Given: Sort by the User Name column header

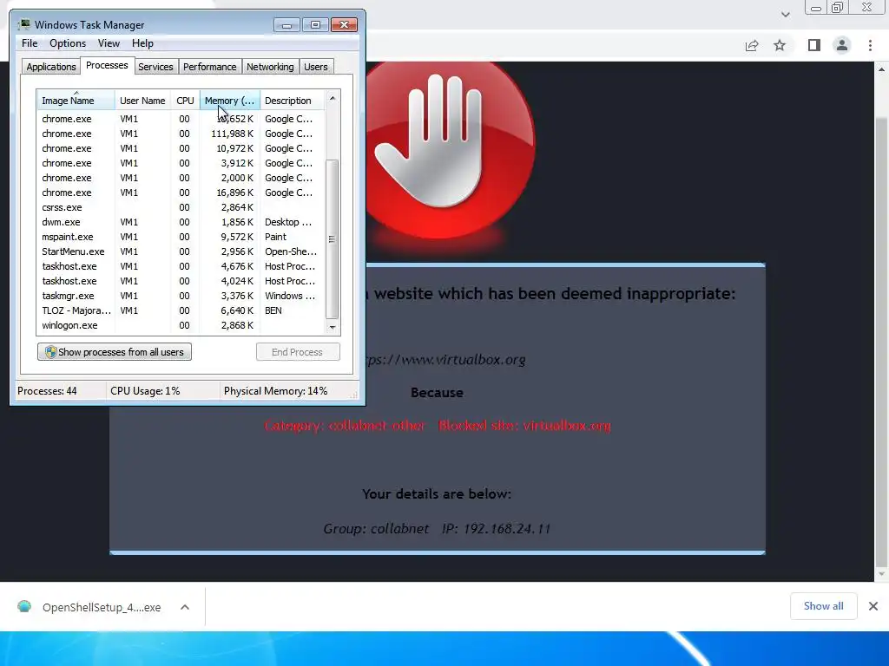Looking at the screenshot, I should (x=142, y=101).
